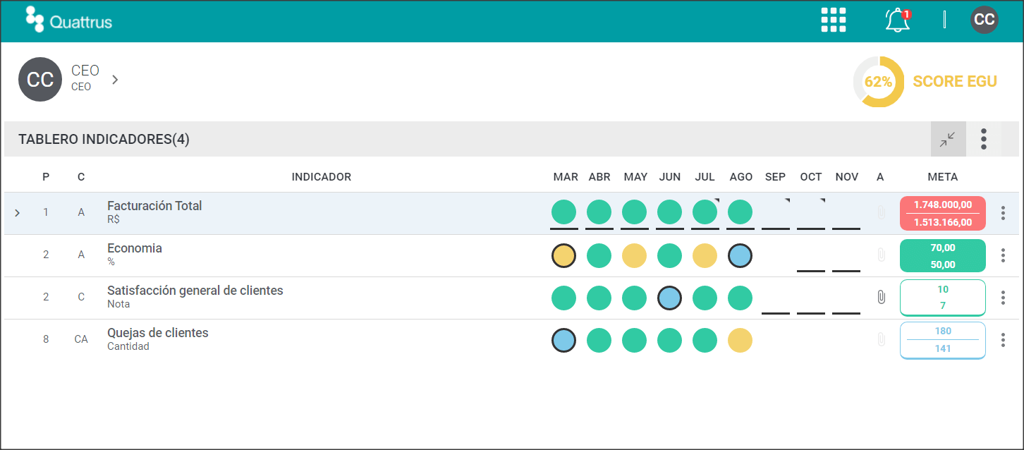
Task: Click the NOV month column header
Action: pos(847,177)
